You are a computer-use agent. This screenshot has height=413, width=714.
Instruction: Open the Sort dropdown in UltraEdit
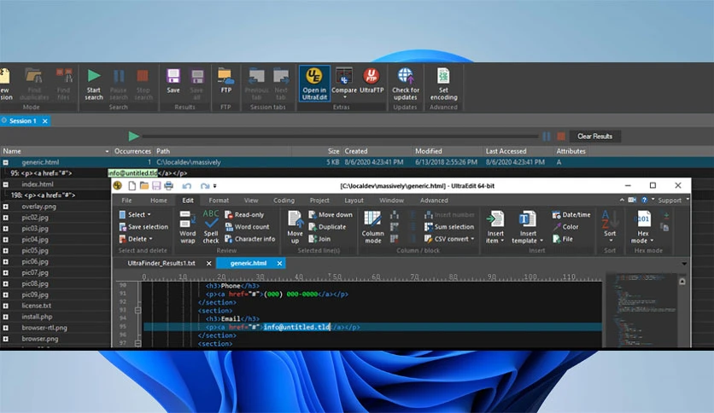click(610, 227)
